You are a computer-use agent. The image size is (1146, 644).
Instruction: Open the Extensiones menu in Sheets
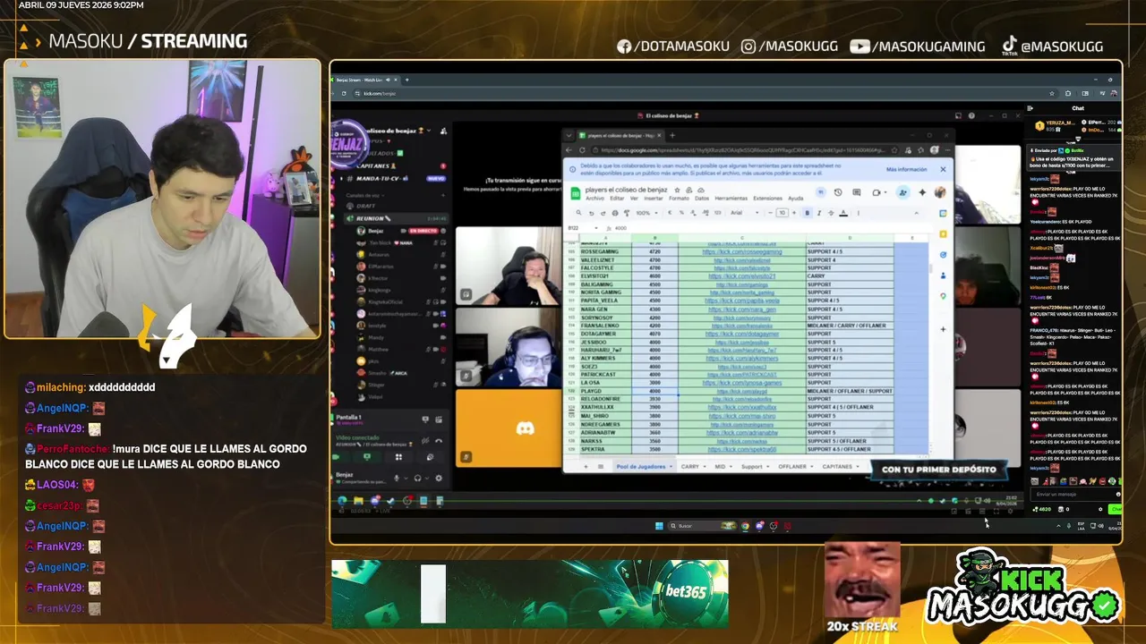[768, 199]
